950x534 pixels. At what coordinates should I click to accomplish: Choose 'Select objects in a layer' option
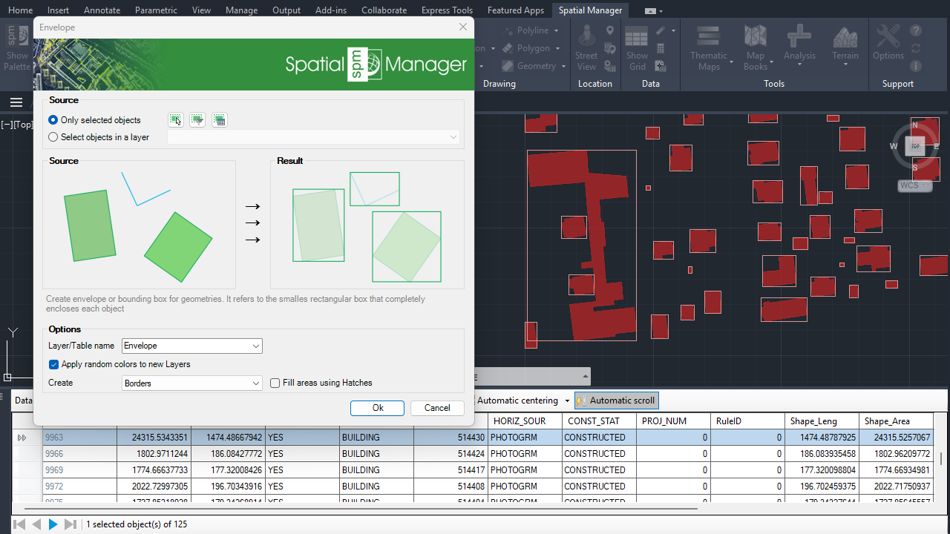(53, 137)
